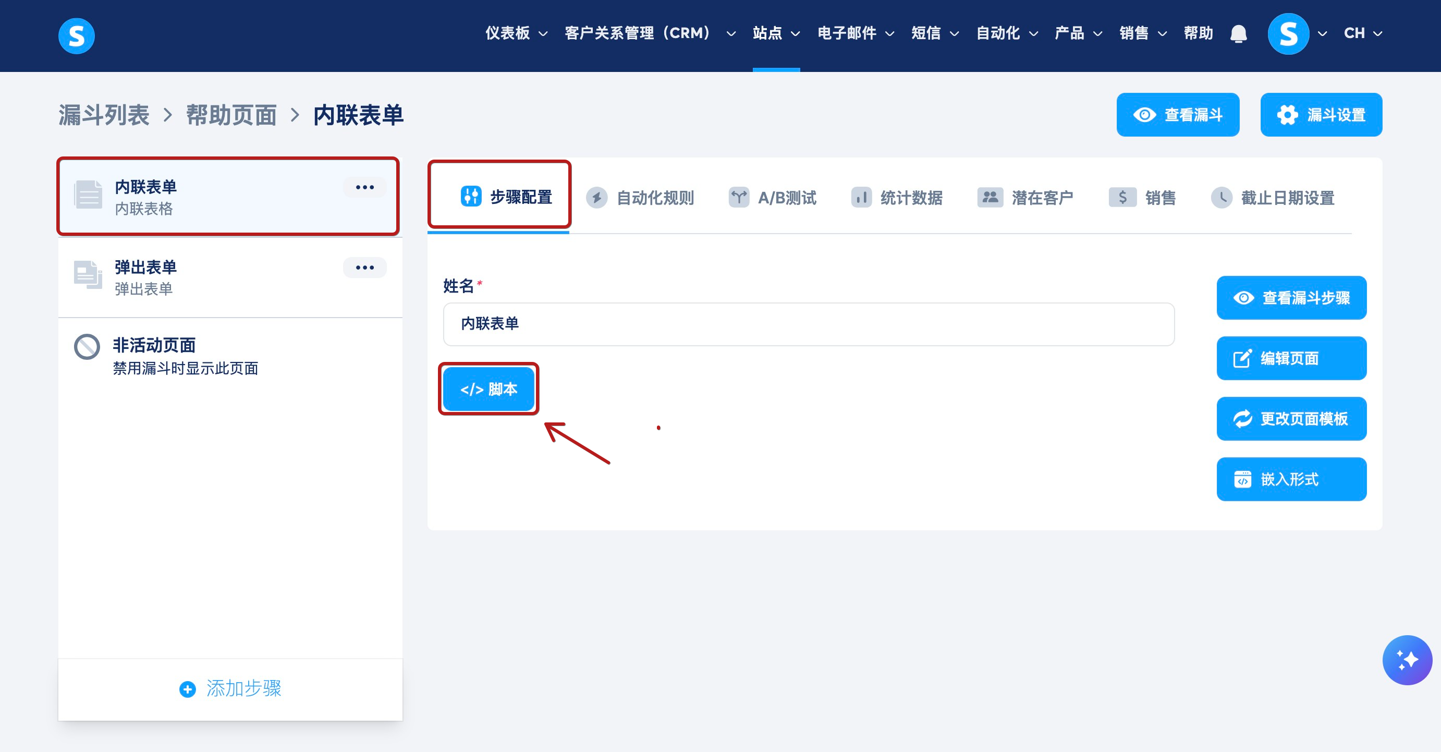Expand the 站点 navigation dropdown

coord(776,33)
